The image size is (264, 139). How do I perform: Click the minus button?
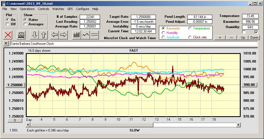coord(231,38)
